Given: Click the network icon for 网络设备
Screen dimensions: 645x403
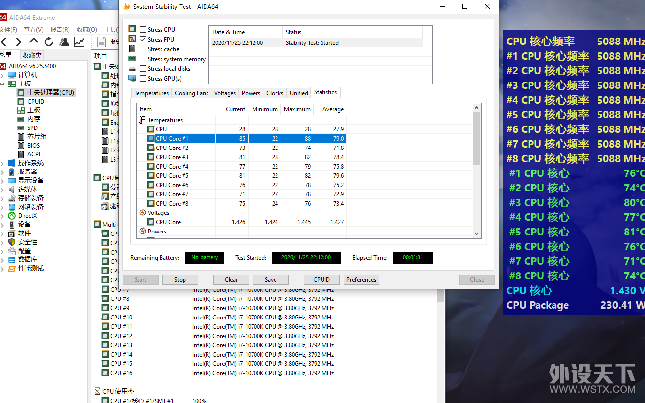Looking at the screenshot, I should (12, 207).
